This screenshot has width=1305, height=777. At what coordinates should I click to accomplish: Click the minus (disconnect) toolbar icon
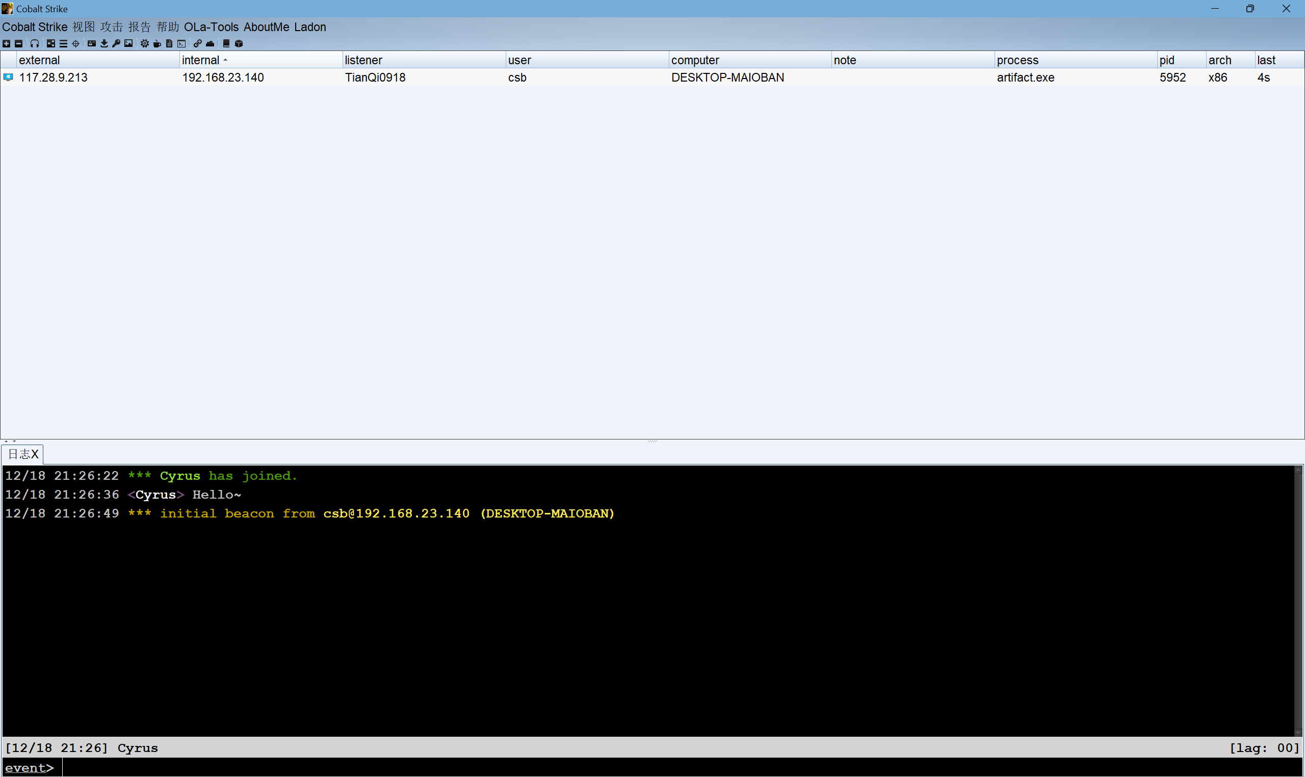[19, 43]
